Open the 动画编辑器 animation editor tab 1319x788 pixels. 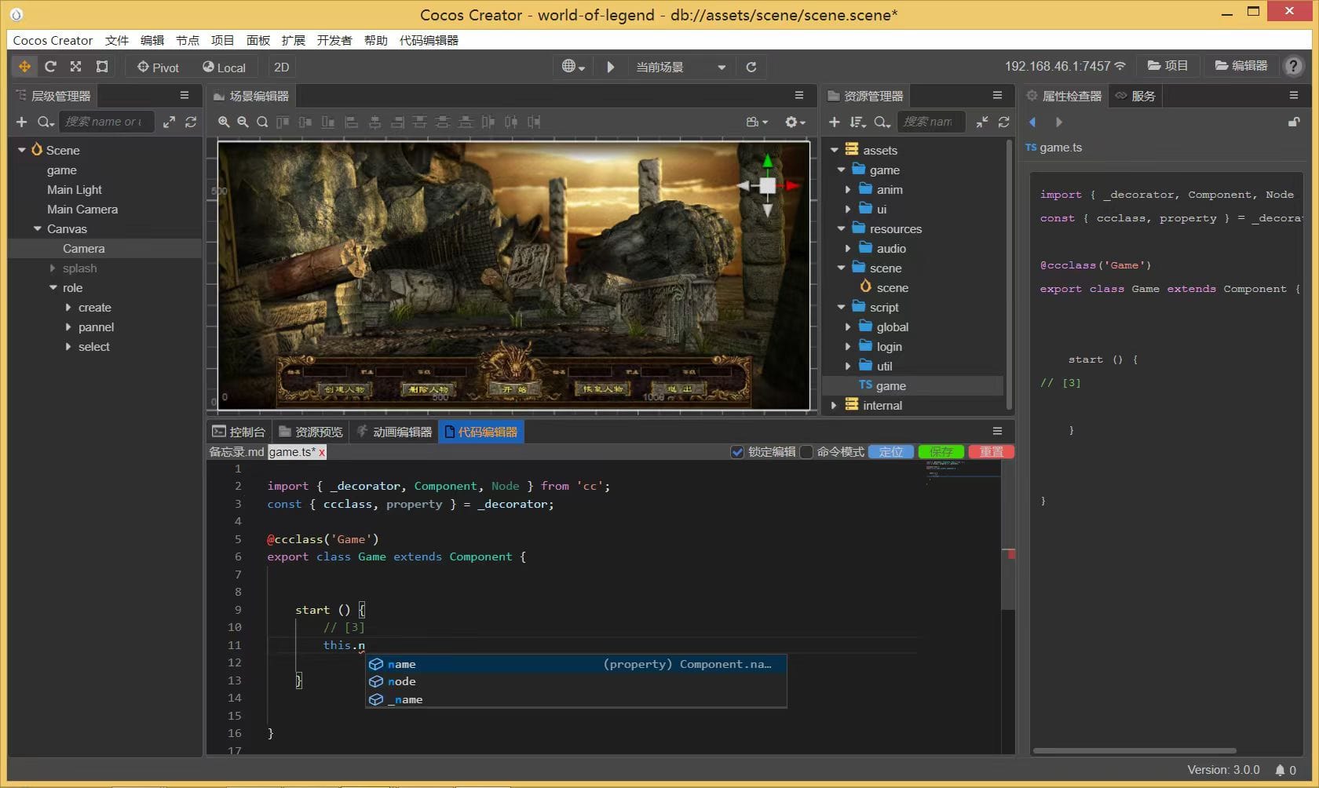click(394, 432)
